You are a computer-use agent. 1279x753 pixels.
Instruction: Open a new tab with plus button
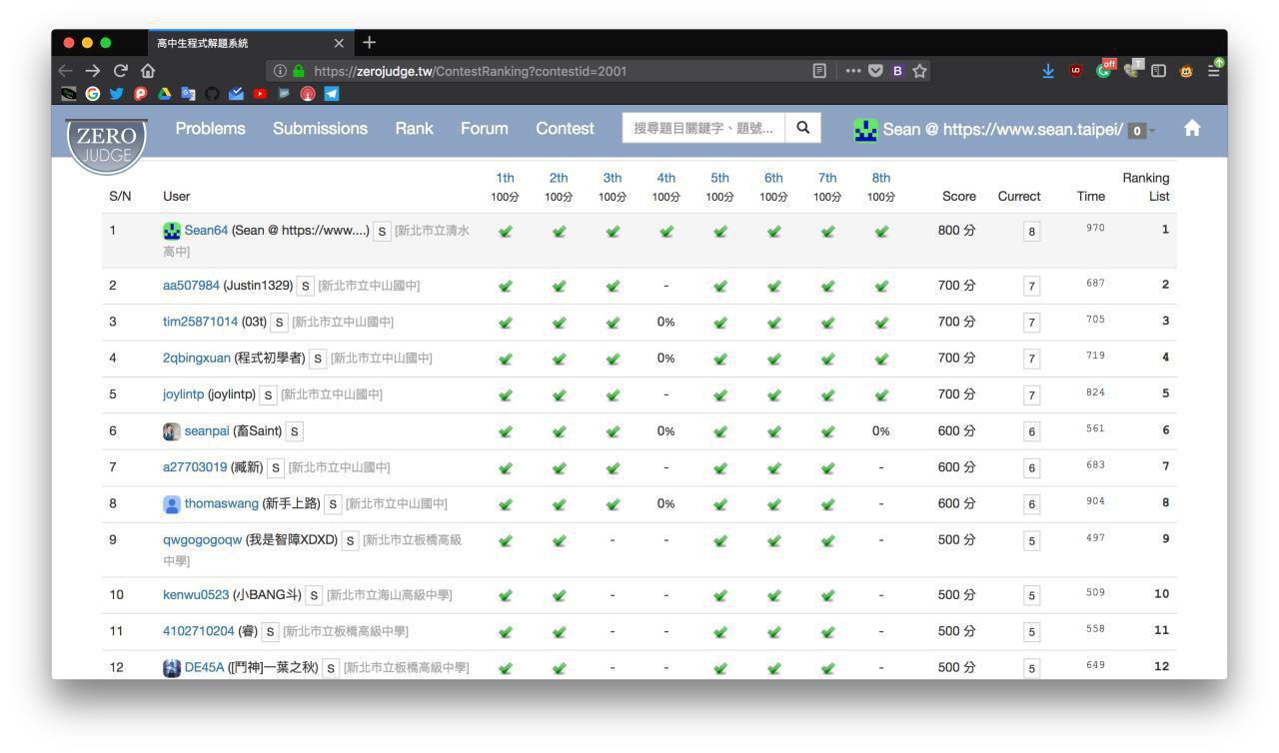(370, 42)
